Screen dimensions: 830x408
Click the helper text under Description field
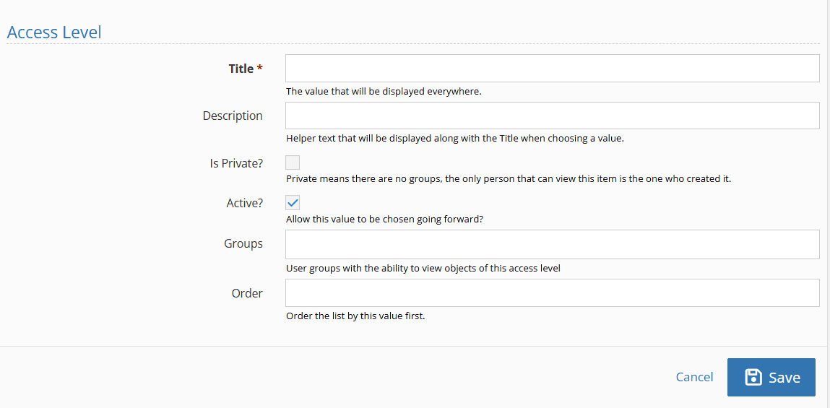[454, 138]
